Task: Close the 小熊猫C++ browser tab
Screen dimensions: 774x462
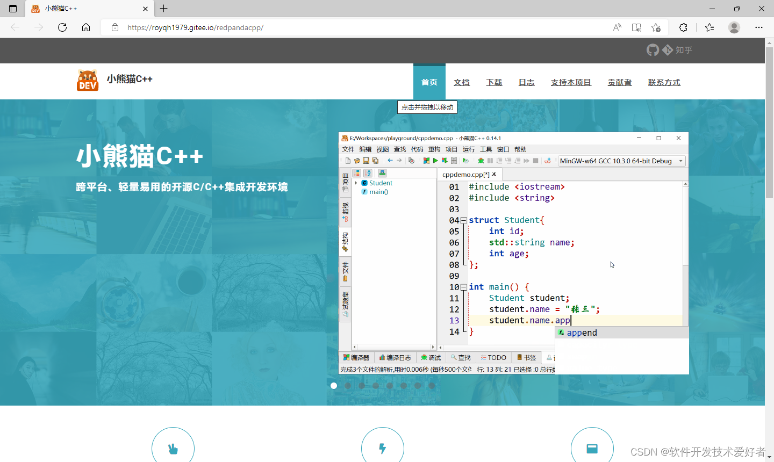Action: pos(145,9)
